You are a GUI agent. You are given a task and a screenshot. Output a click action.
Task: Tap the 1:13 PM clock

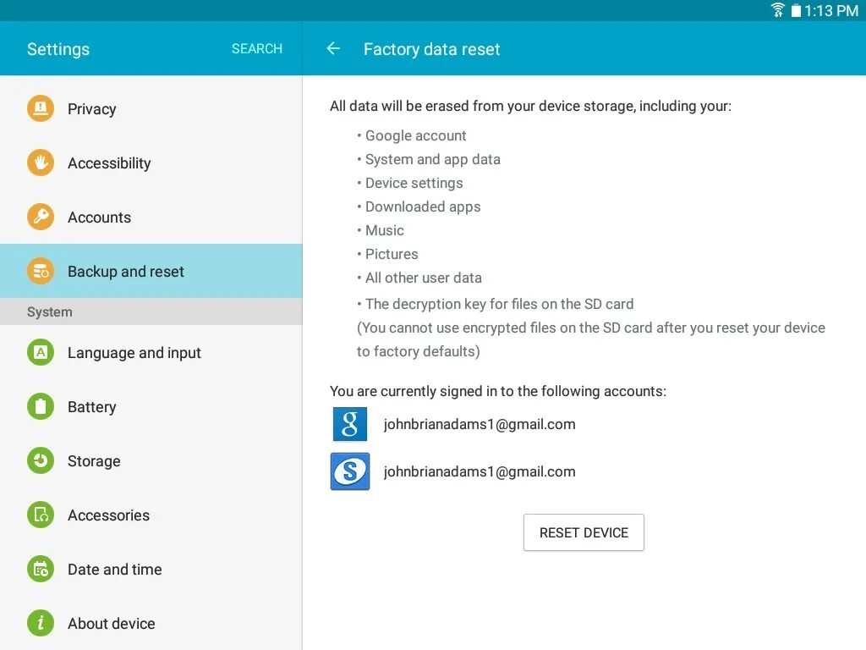[x=830, y=10]
